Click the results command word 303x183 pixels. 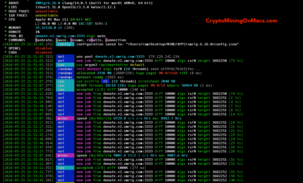pyautogui.click(x=94, y=40)
